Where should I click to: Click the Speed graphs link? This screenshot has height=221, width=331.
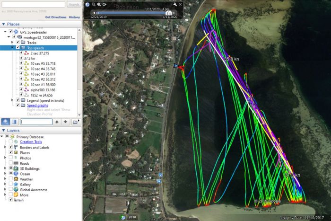tap(40, 106)
